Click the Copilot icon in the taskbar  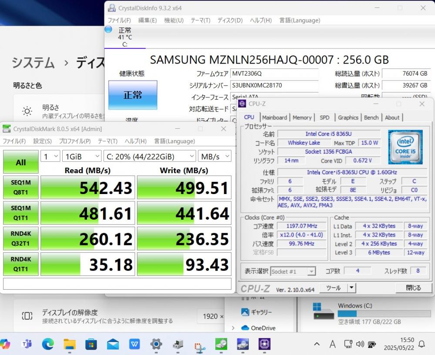point(4,345)
